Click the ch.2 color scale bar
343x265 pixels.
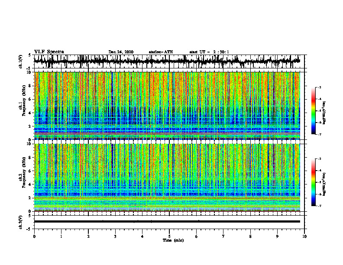[314, 182]
